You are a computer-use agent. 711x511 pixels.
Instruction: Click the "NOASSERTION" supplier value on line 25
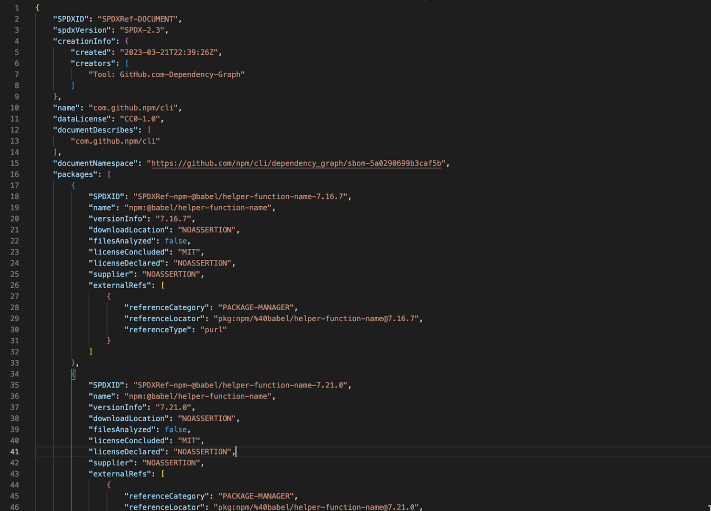[x=172, y=274]
